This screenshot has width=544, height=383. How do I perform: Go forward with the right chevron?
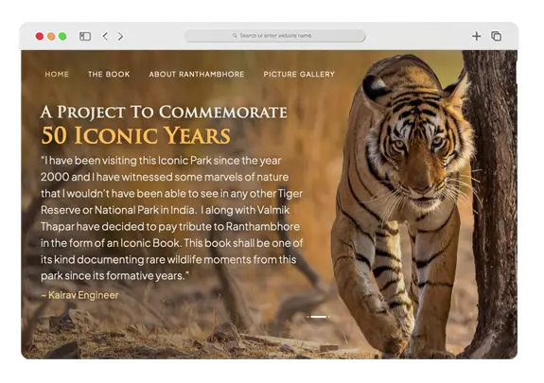[120, 36]
